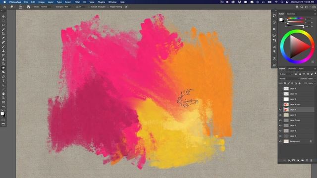Open the Brush Settings panel icon

tap(274, 36)
